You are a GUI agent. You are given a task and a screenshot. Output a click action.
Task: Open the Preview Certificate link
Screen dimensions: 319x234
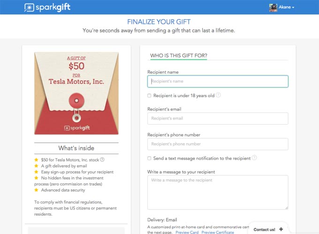pos(218,232)
